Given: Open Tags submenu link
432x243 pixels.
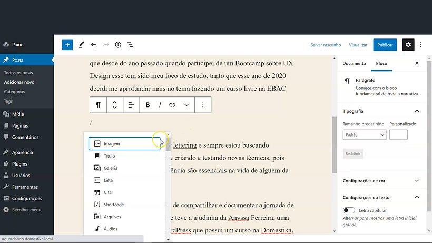Looking at the screenshot, I should pyautogui.click(x=8, y=101).
